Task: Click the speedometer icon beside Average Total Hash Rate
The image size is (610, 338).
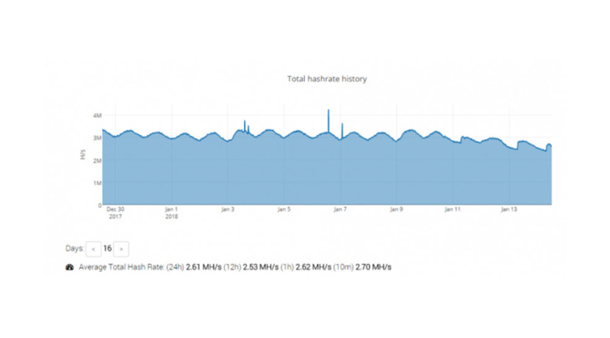Action: point(70,267)
